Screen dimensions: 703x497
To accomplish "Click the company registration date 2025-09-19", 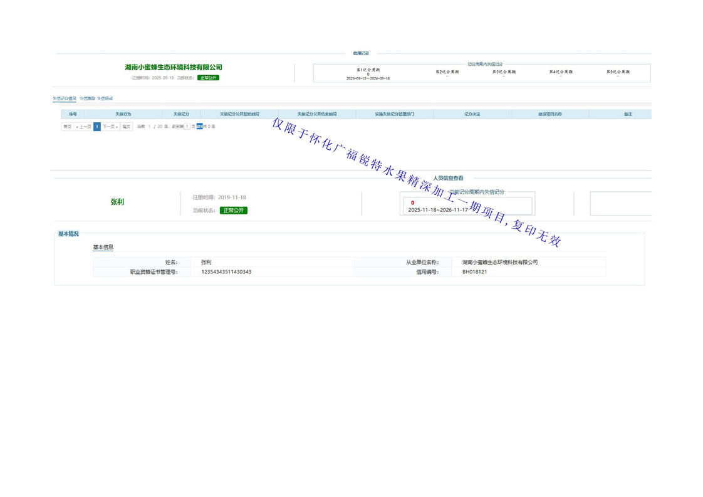I will point(163,78).
